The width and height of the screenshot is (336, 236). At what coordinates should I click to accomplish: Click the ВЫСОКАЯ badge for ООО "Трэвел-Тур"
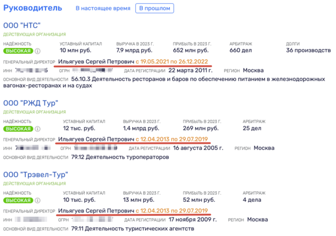coord(18,200)
